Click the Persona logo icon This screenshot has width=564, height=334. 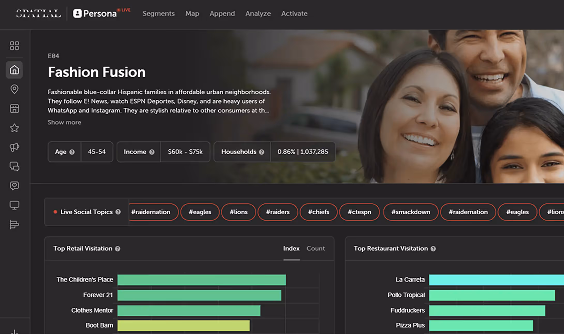77,13
